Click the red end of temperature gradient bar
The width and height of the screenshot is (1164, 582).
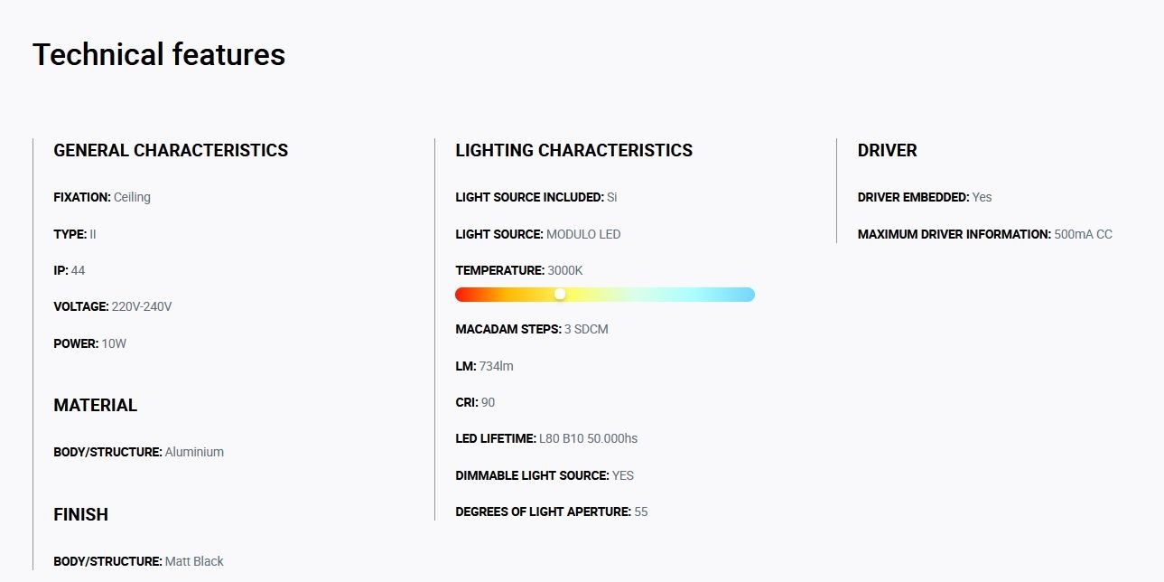coord(464,295)
